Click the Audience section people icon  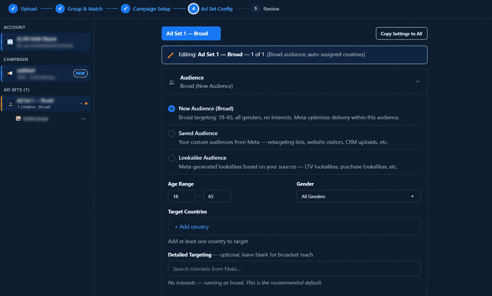[172, 82]
